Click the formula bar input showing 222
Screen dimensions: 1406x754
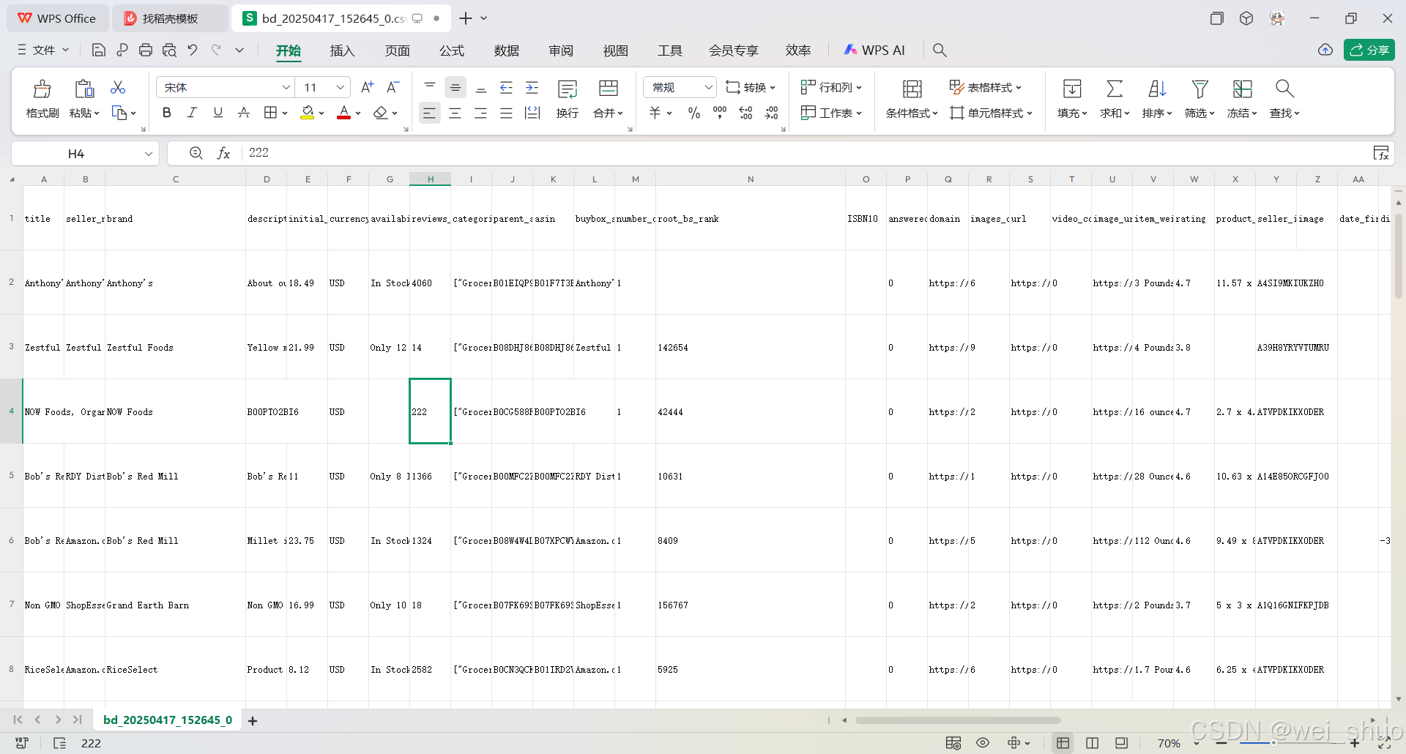[806, 153]
